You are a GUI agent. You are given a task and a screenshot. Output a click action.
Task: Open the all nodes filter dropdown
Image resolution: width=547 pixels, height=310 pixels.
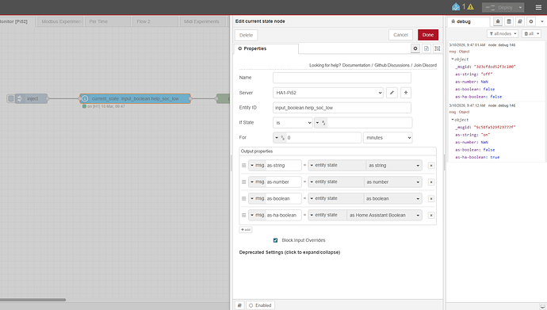503,34
